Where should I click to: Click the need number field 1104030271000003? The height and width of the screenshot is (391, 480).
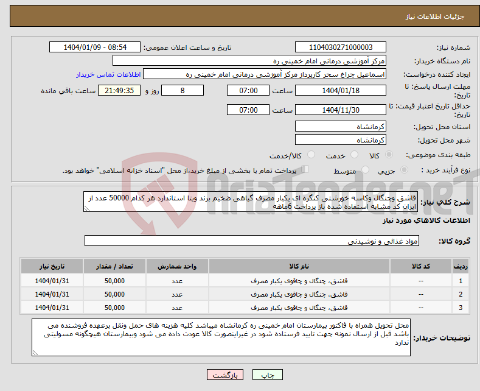point(341,47)
